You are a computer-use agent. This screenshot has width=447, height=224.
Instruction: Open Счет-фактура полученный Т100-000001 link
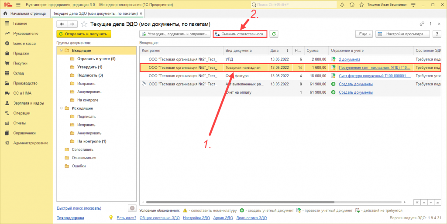coord(375,76)
